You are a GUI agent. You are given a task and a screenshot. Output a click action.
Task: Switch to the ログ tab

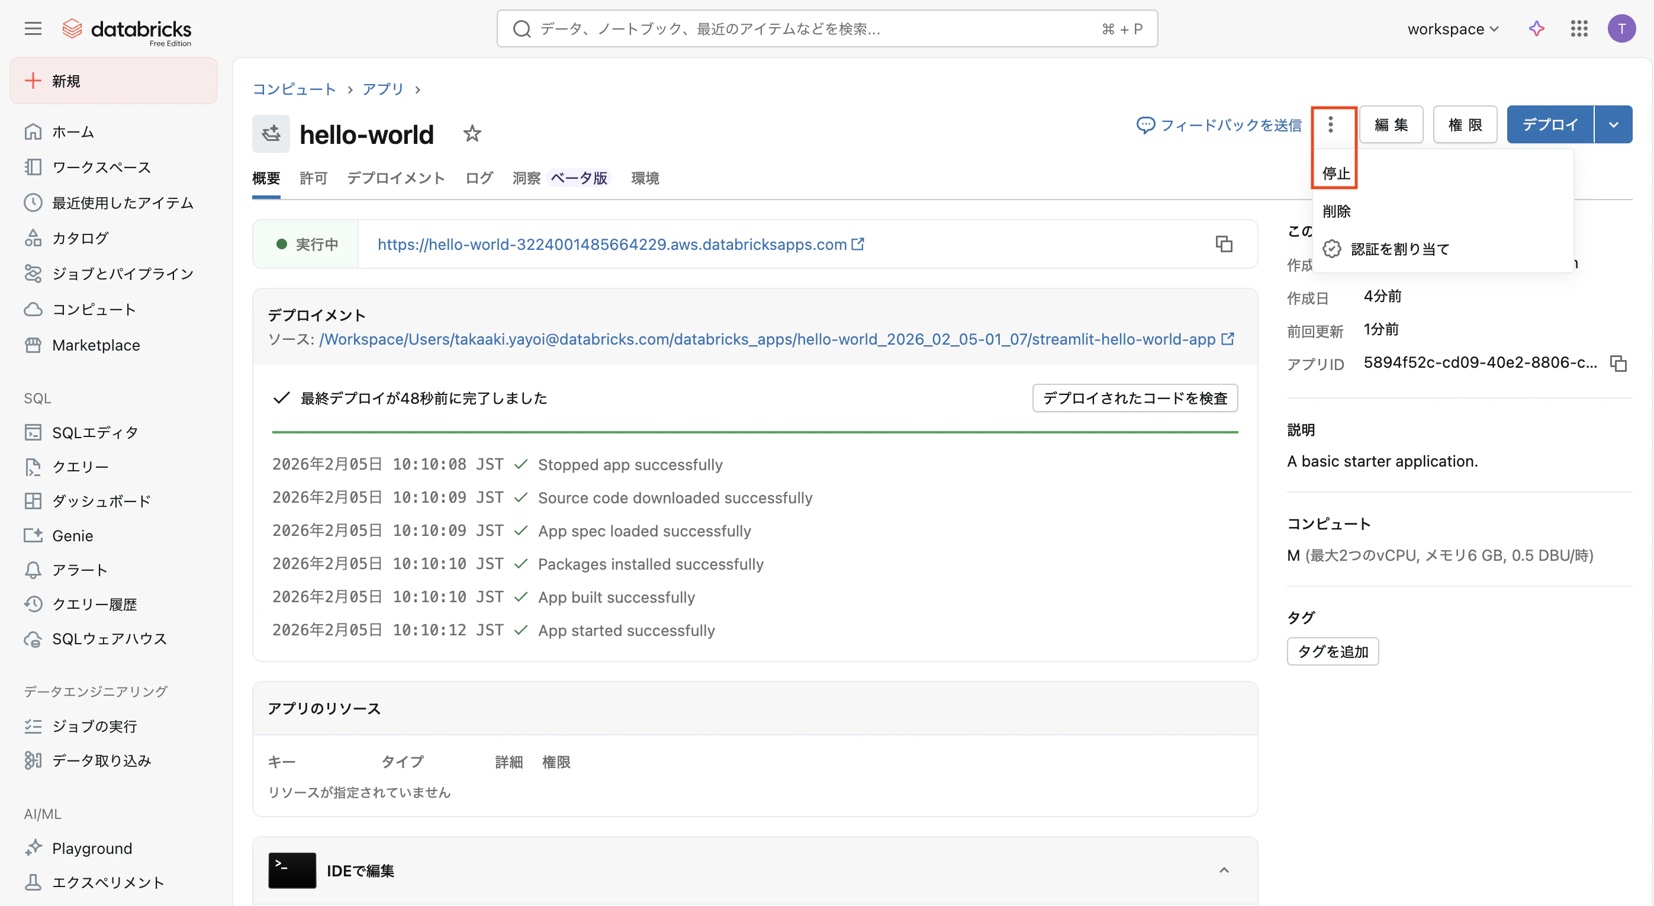pyautogui.click(x=478, y=178)
